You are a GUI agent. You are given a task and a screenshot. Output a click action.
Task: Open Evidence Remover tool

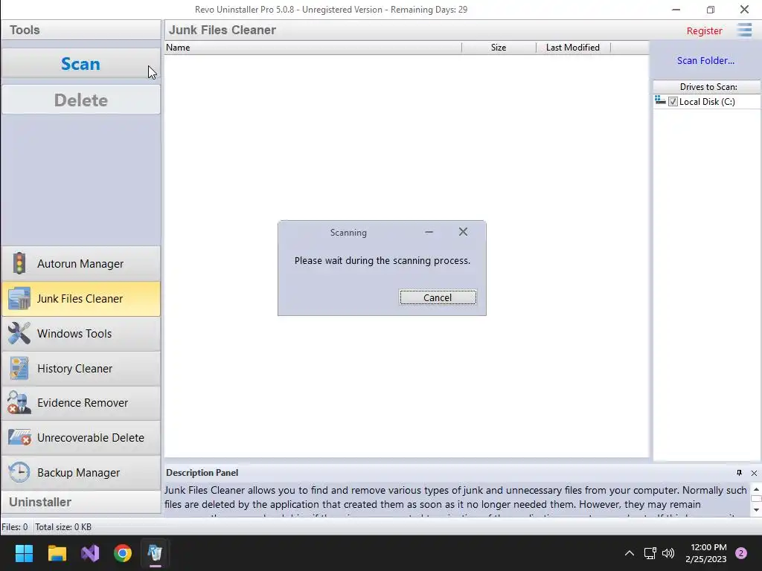coord(80,403)
